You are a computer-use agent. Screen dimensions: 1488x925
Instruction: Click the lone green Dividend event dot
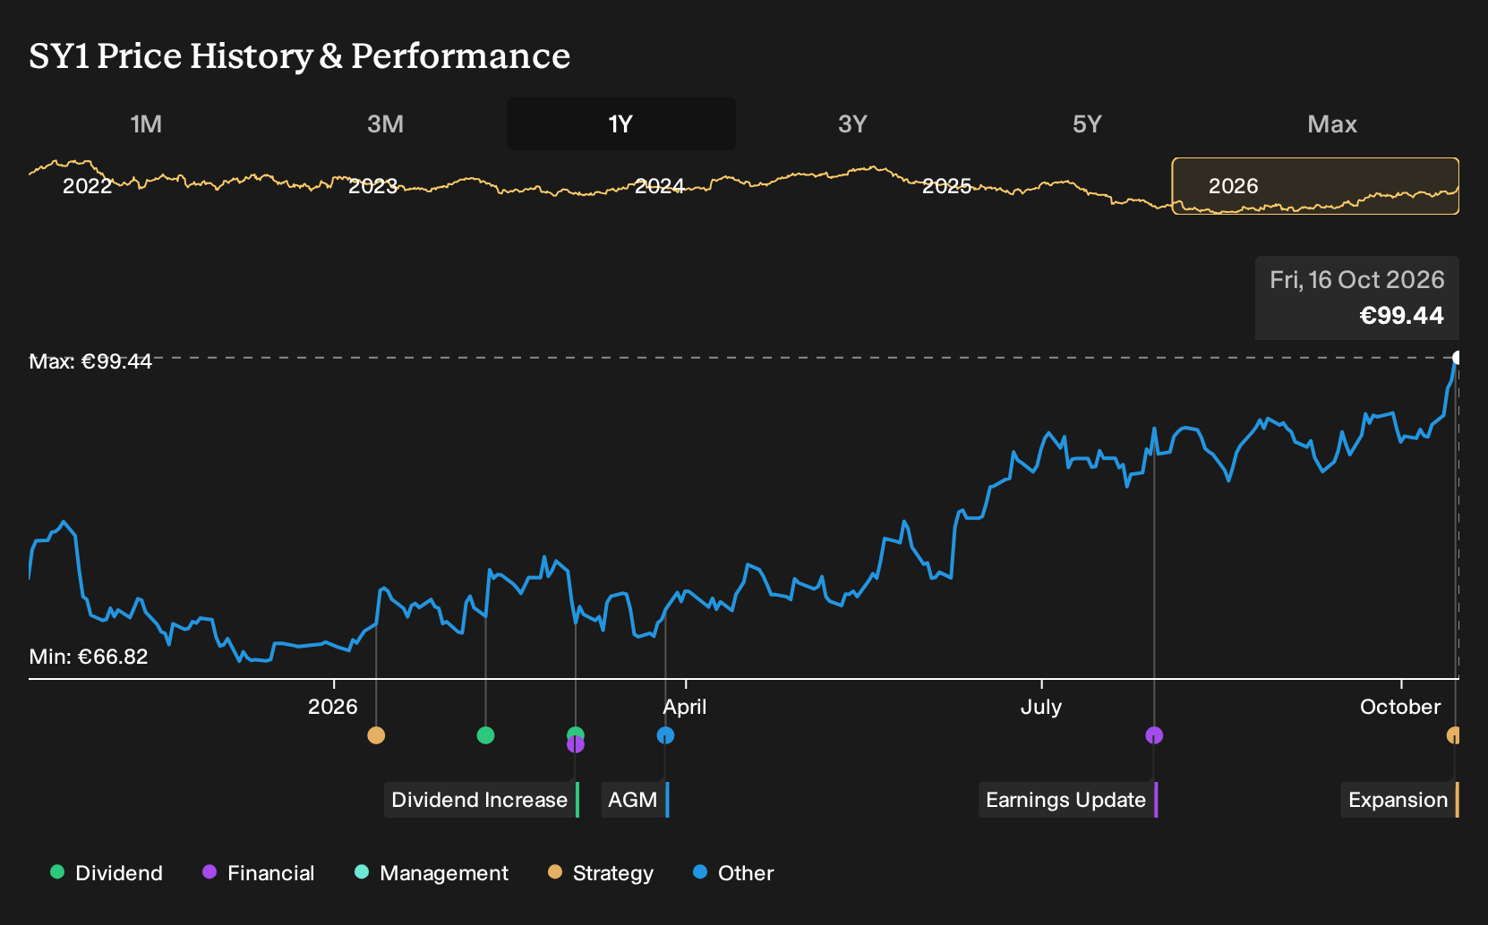485,735
